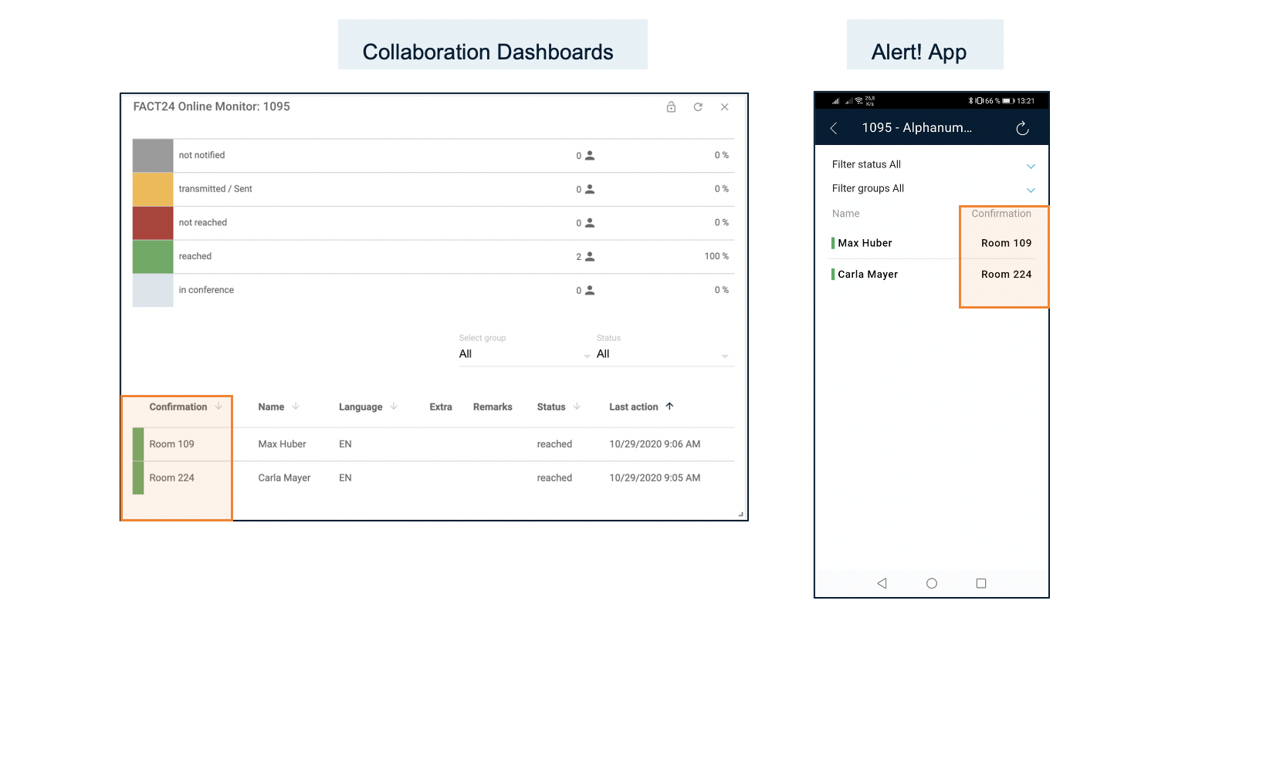This screenshot has width=1263, height=776.
Task: Click person icon in 'in conference' row
Action: coord(590,290)
